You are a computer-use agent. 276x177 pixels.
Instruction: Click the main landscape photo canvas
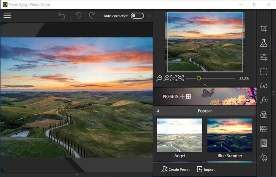77,97
